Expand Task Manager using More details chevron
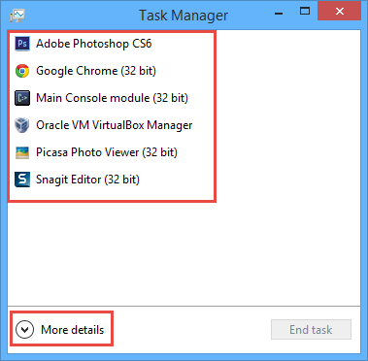The width and height of the screenshot is (368, 361). point(24,330)
